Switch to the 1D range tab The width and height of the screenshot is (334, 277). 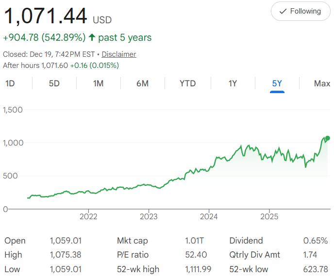[10, 83]
